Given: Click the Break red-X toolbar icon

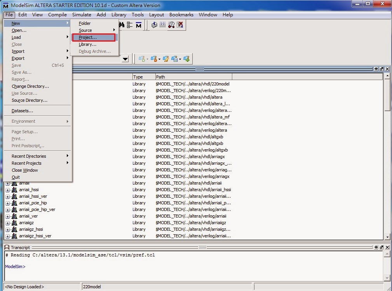Looking at the screenshot, I should coord(180,24).
